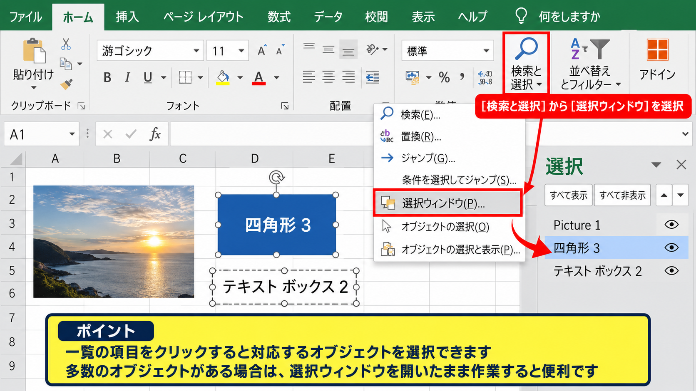Open the underline style dropdown arrow
The width and height of the screenshot is (696, 391).
tap(164, 78)
